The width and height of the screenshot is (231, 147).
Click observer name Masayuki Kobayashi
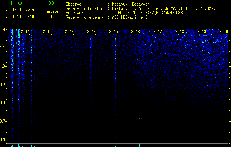(132, 4)
